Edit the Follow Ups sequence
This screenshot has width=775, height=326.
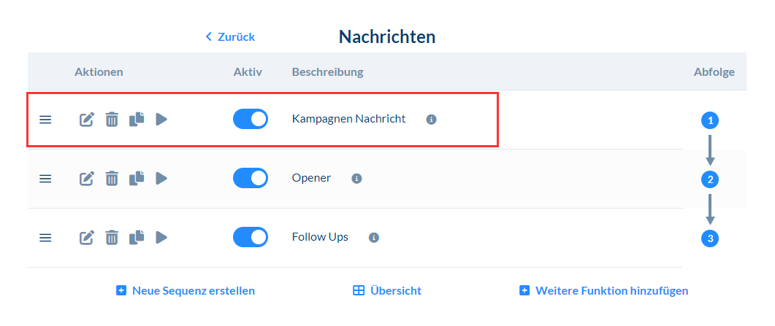pos(87,237)
